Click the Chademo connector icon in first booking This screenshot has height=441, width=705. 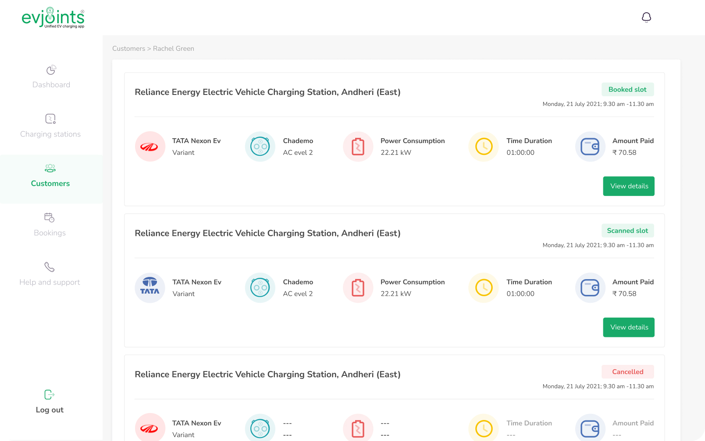pos(260,147)
